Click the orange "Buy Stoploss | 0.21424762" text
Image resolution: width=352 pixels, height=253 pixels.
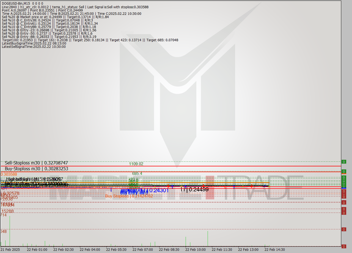click(129, 196)
